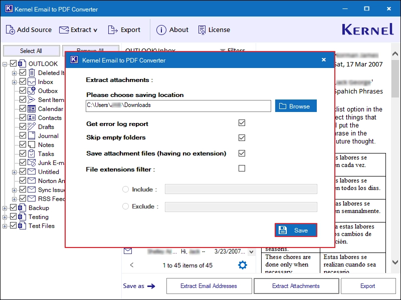Expand the Backup tree node

(x=5, y=208)
